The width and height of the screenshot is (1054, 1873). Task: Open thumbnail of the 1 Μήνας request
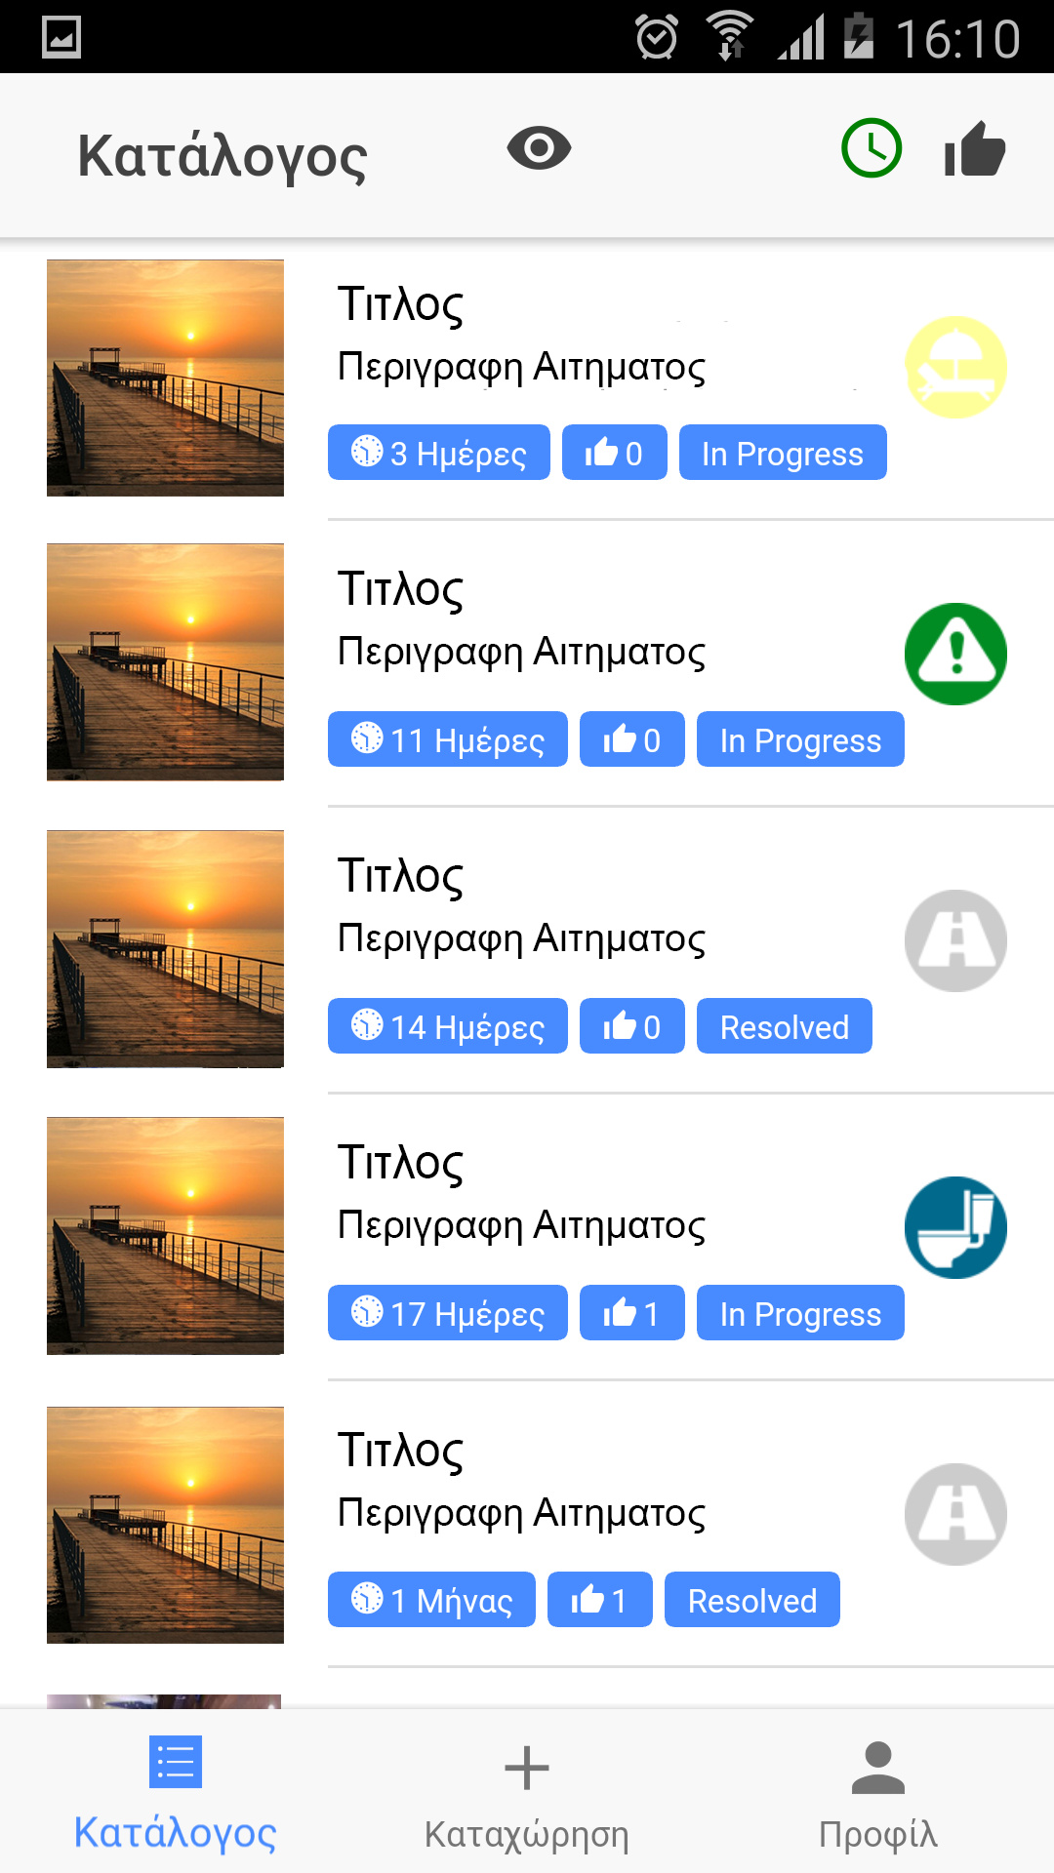(165, 1525)
